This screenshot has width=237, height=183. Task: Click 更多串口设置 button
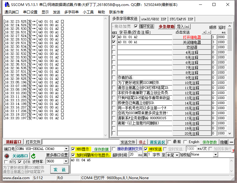[x=57, y=155]
